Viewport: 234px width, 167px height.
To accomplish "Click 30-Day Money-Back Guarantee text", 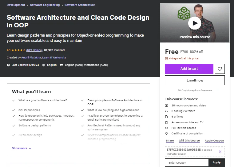I will pos(195,90).
